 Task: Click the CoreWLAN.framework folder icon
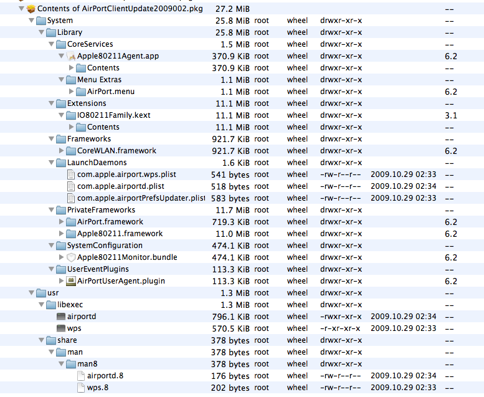(71, 151)
